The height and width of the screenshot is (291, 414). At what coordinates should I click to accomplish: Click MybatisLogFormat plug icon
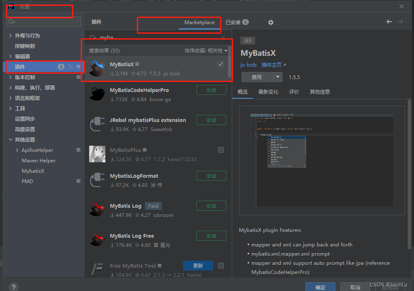point(97,180)
